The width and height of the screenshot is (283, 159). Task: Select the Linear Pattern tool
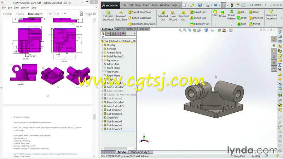tap(231, 15)
